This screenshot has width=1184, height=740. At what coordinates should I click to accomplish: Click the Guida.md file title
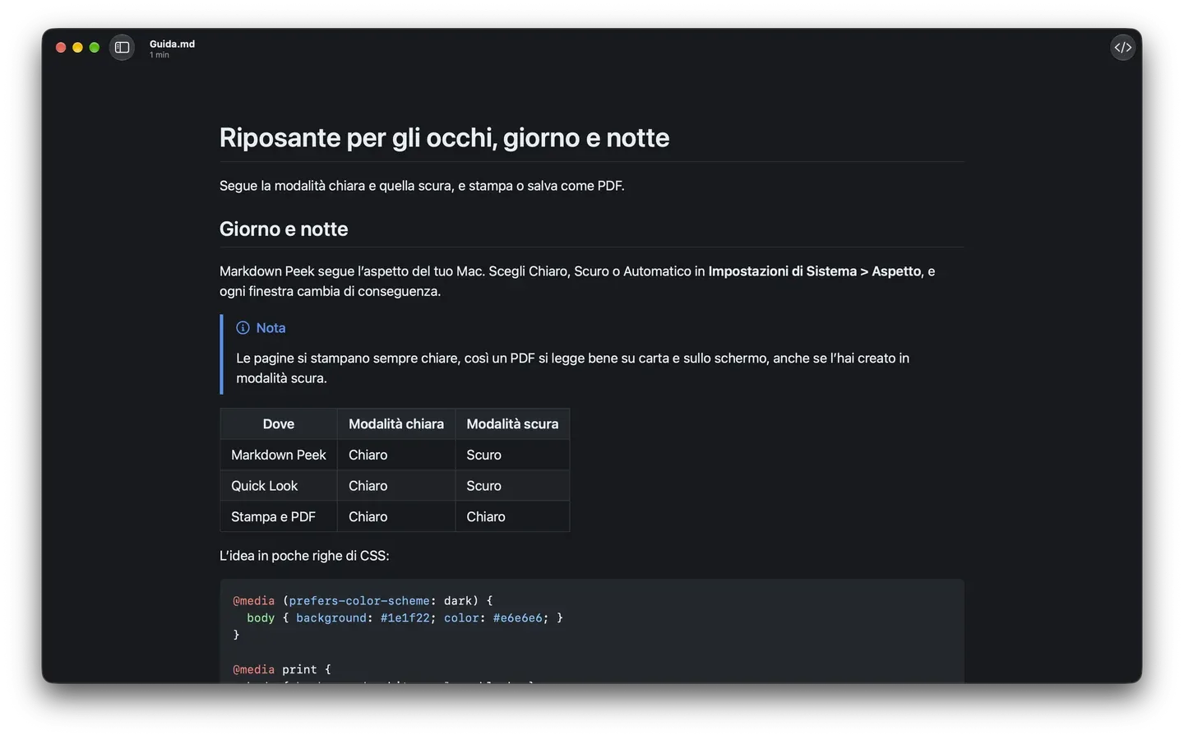(172, 44)
